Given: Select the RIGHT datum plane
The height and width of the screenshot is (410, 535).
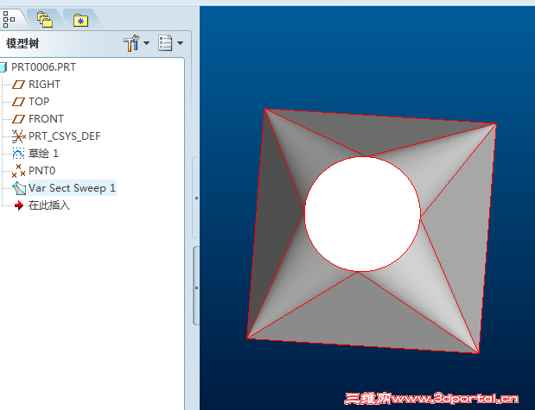Looking at the screenshot, I should coord(44,85).
